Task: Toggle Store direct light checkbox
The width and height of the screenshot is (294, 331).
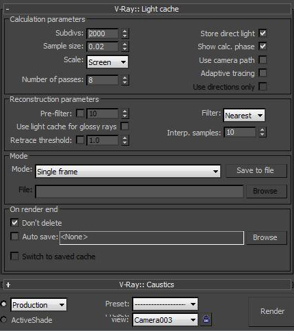Action: click(263, 34)
